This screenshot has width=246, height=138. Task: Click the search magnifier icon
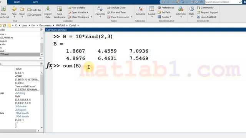(240, 2)
